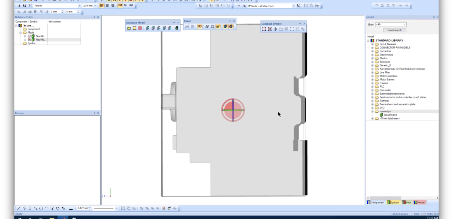Image resolution: width=453 pixels, height=219 pixels.
Task: Open the line style dropdown in the bottom toolbar
Action: (116, 208)
